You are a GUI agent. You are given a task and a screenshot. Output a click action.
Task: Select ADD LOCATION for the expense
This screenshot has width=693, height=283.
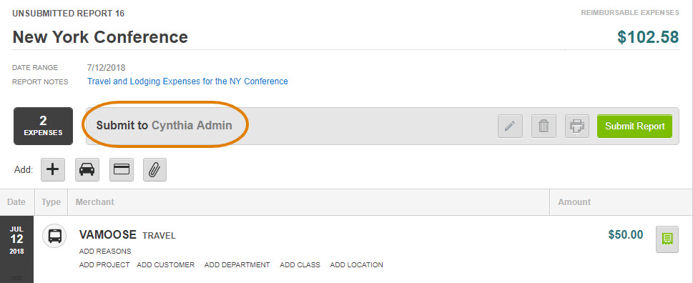[x=357, y=265]
